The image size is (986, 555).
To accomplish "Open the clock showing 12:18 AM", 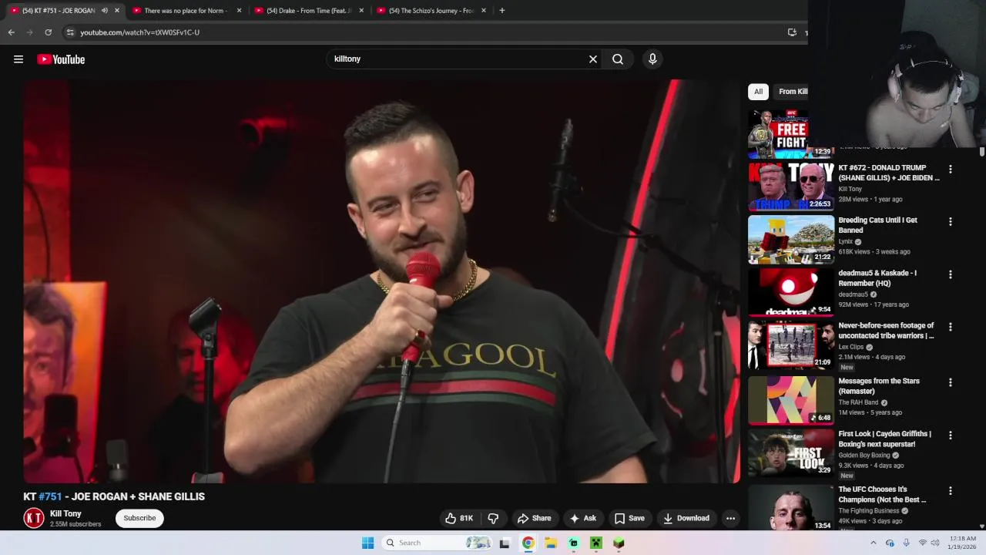I will 963,543.
